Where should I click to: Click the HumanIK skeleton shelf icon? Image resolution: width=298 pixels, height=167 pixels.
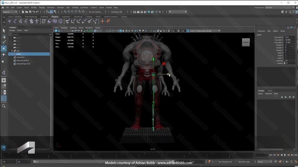(36, 21)
